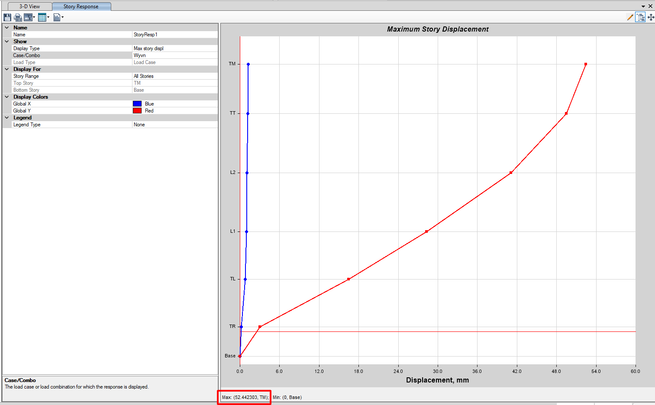This screenshot has width=655, height=405.
Task: Click the blue data point at story TM
Action: coord(248,64)
